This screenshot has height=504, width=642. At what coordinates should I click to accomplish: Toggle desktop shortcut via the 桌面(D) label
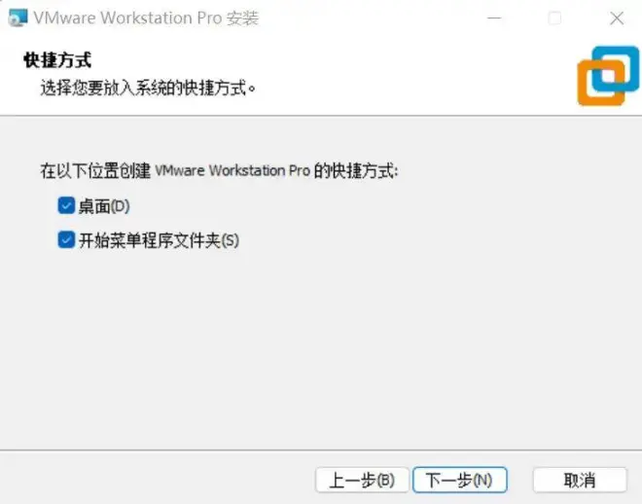click(x=104, y=206)
